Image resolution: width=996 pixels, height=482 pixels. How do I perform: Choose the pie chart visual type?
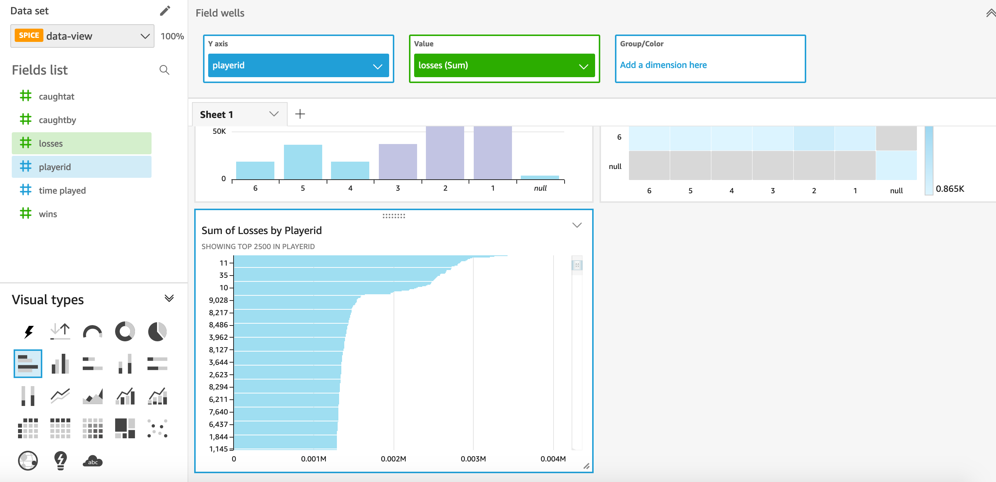pos(157,331)
